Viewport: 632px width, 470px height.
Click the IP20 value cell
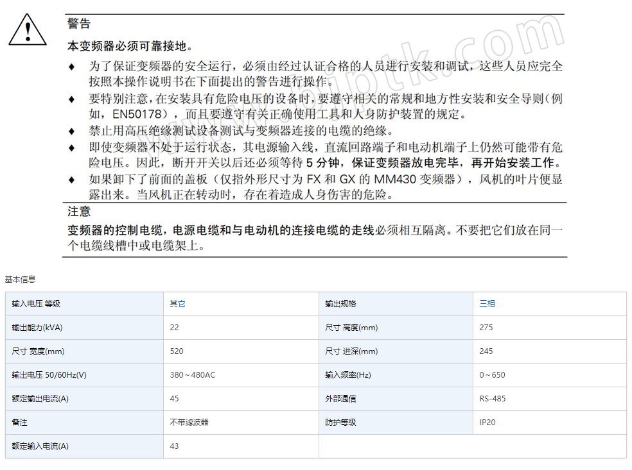(x=549, y=423)
